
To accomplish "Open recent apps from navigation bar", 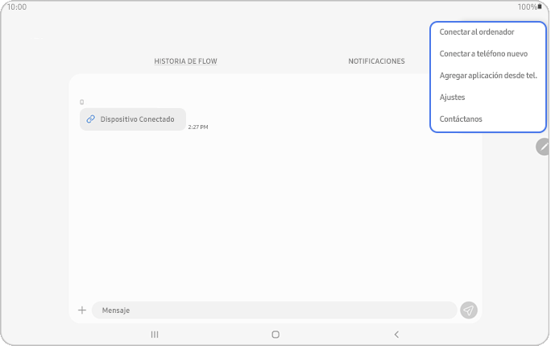I will pos(155,334).
